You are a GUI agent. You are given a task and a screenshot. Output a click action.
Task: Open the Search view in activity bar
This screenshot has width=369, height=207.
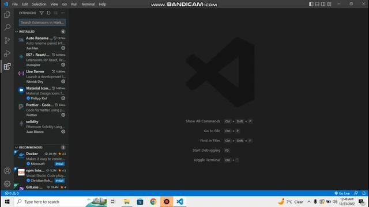click(7, 28)
